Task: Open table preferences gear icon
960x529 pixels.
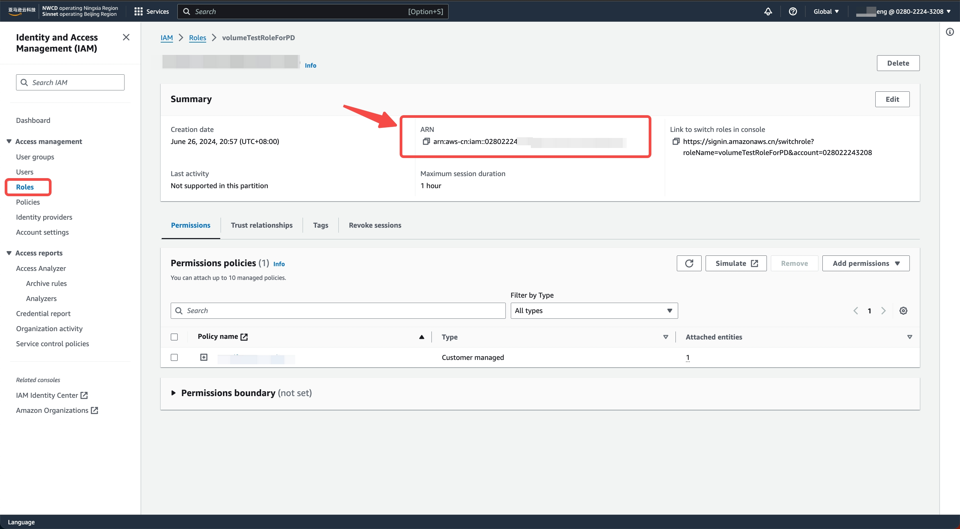Action: coord(903,311)
